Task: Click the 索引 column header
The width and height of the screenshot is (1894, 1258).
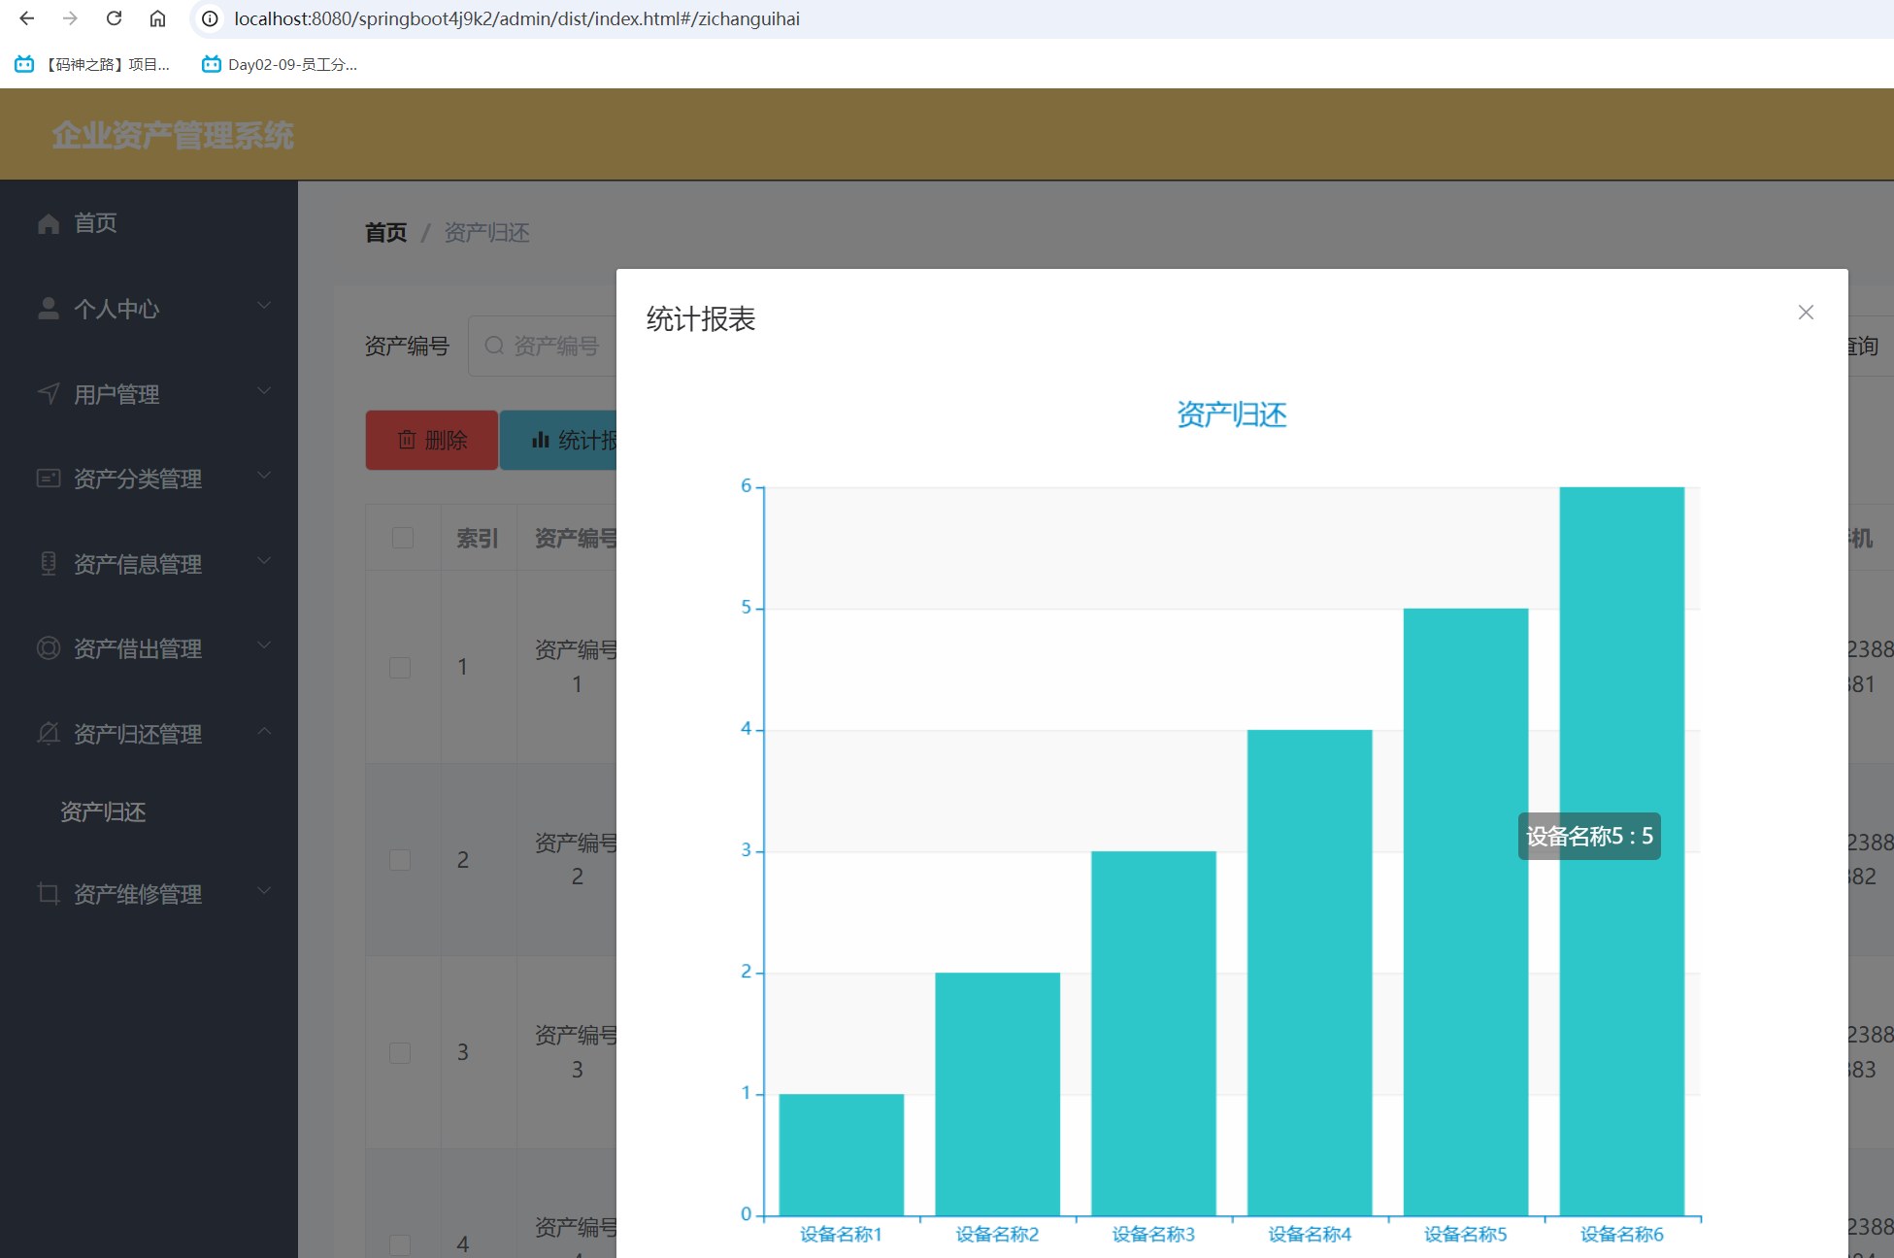Action: pyautogui.click(x=478, y=539)
